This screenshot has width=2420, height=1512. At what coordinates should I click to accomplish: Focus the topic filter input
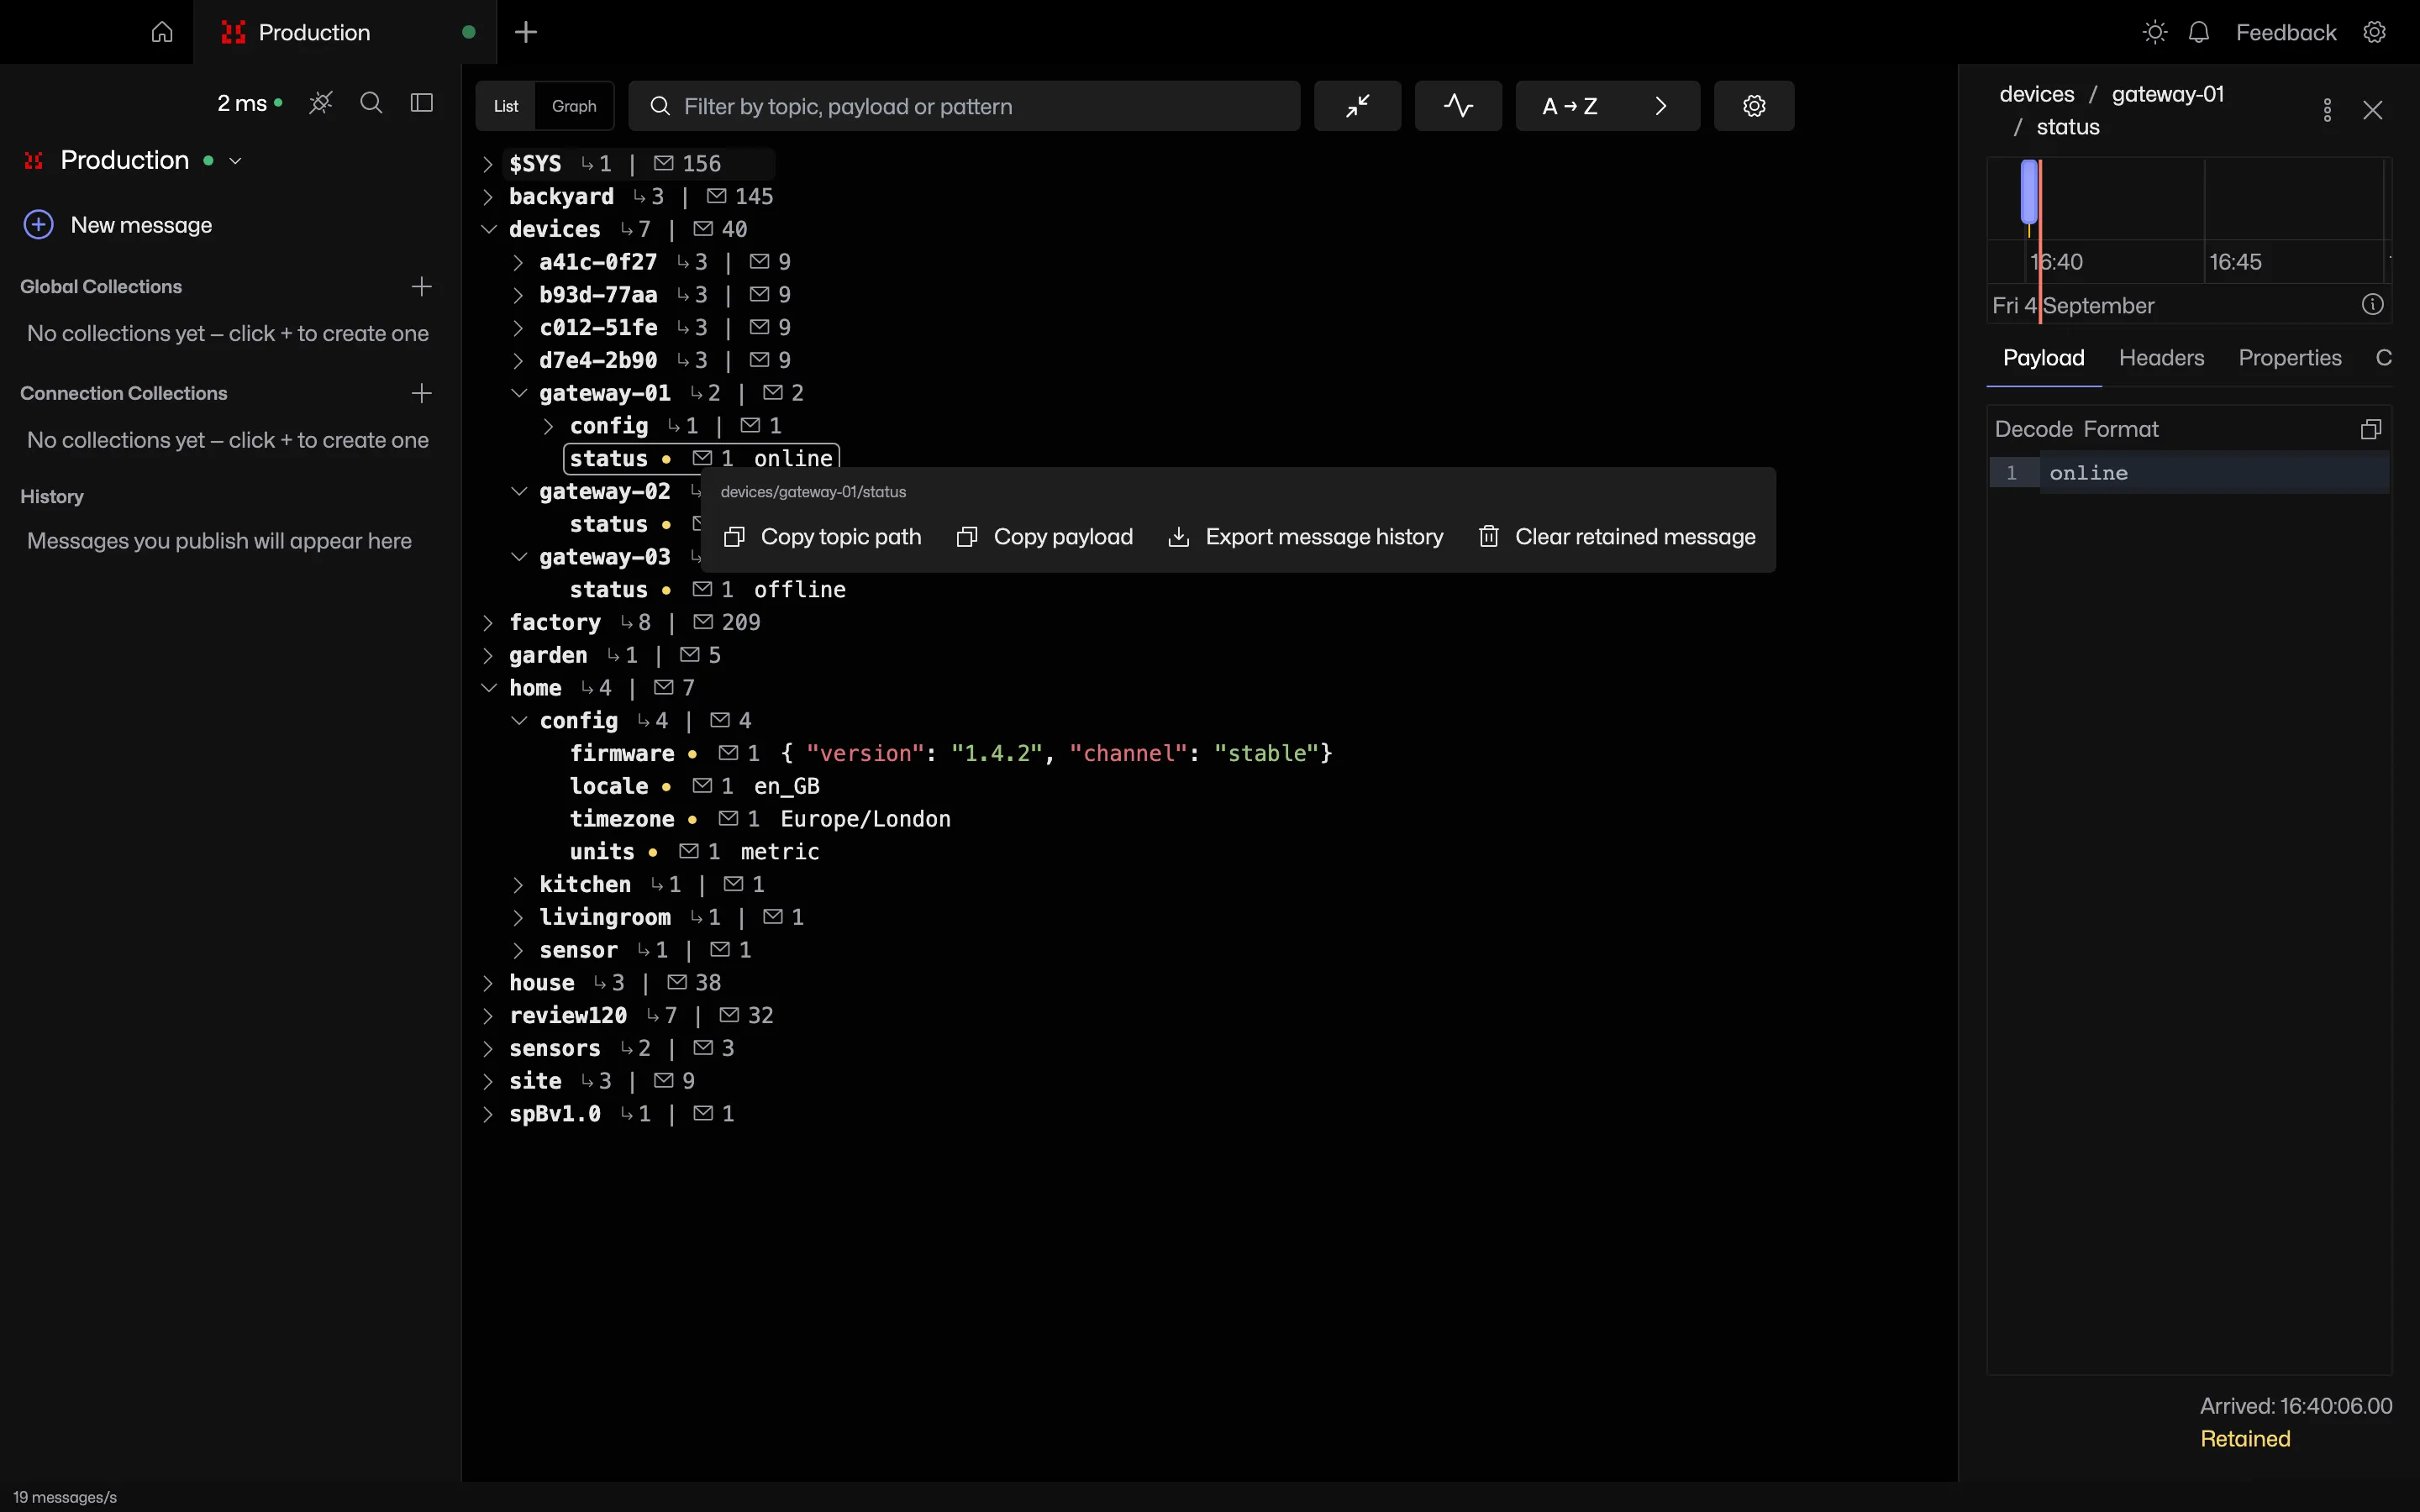(964, 106)
